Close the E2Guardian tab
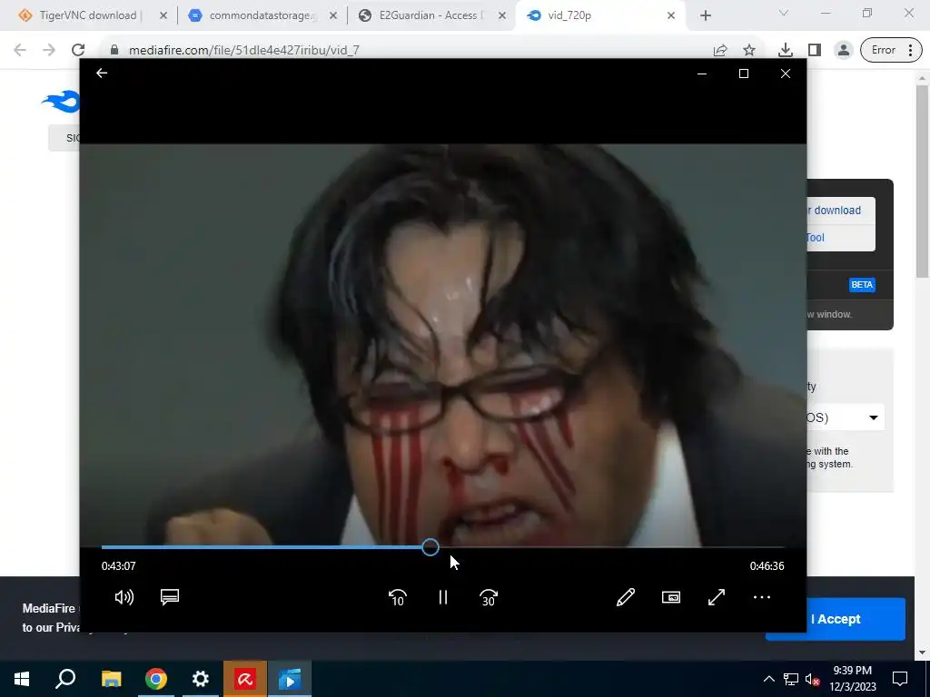 click(x=502, y=15)
